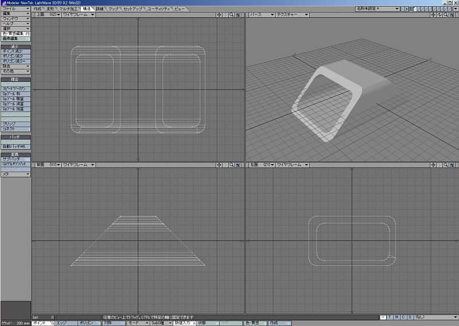Open the ワイヤフレーム display dropdown in the top view
Viewport: 459px width, 326px height.
coord(79,14)
